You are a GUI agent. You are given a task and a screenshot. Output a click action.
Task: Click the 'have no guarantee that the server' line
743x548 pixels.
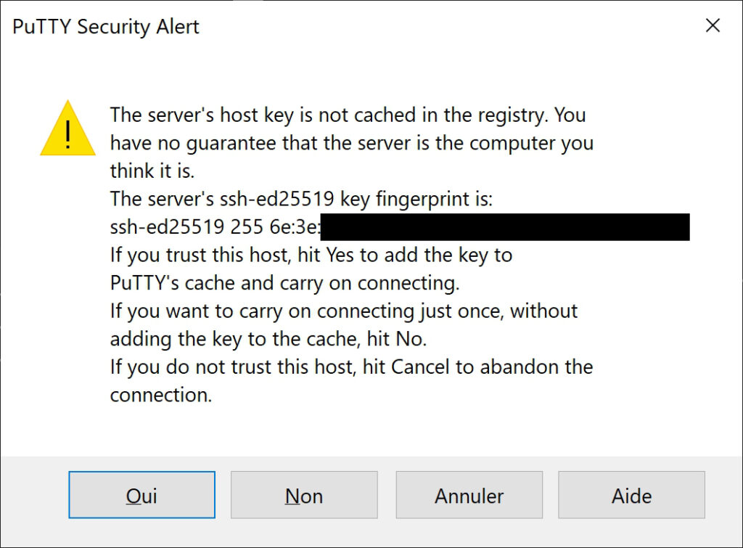click(x=352, y=143)
